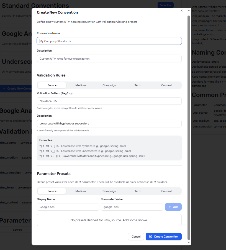Select Content tab under Validation Rules
Viewport: 226px width, 250px height.
tap(166, 85)
